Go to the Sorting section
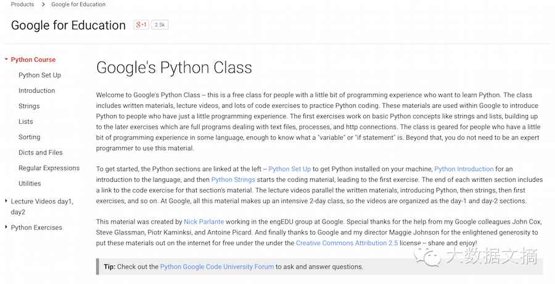 point(30,137)
